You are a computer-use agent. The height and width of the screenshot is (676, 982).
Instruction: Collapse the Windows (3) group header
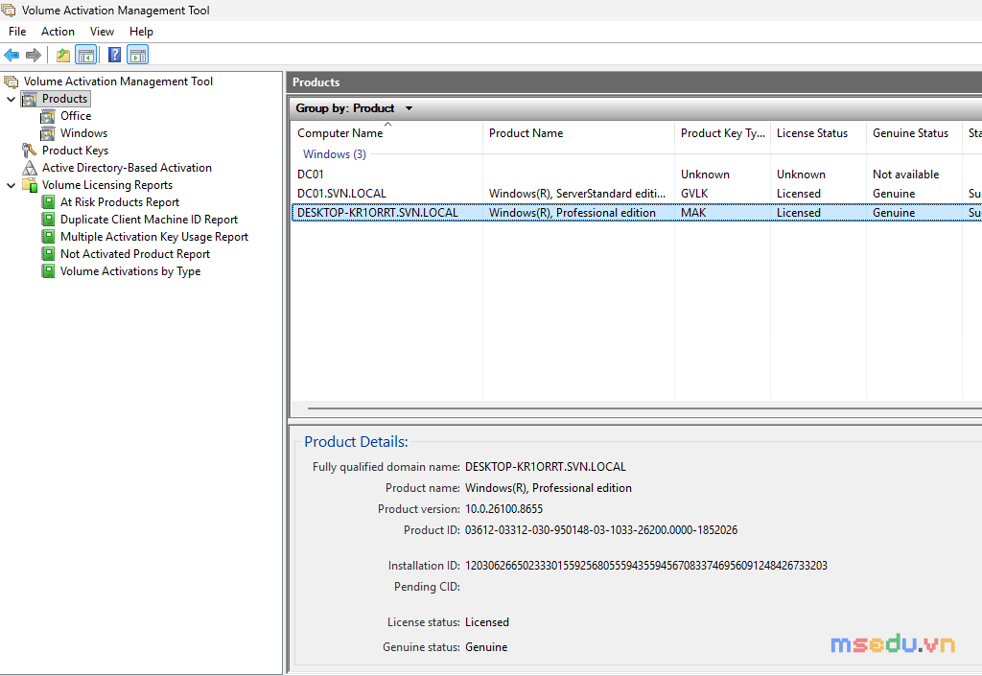click(335, 154)
